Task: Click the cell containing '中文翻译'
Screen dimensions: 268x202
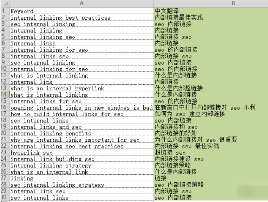Action: click(x=211, y=11)
